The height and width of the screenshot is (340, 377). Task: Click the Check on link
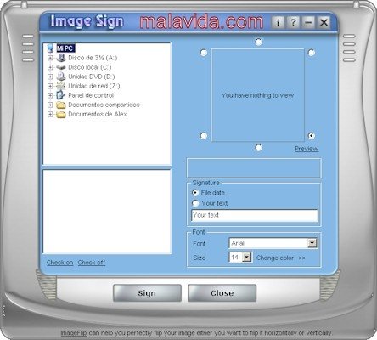point(59,263)
